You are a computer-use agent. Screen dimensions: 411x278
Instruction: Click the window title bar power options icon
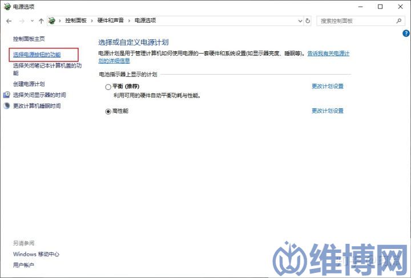tap(7, 6)
